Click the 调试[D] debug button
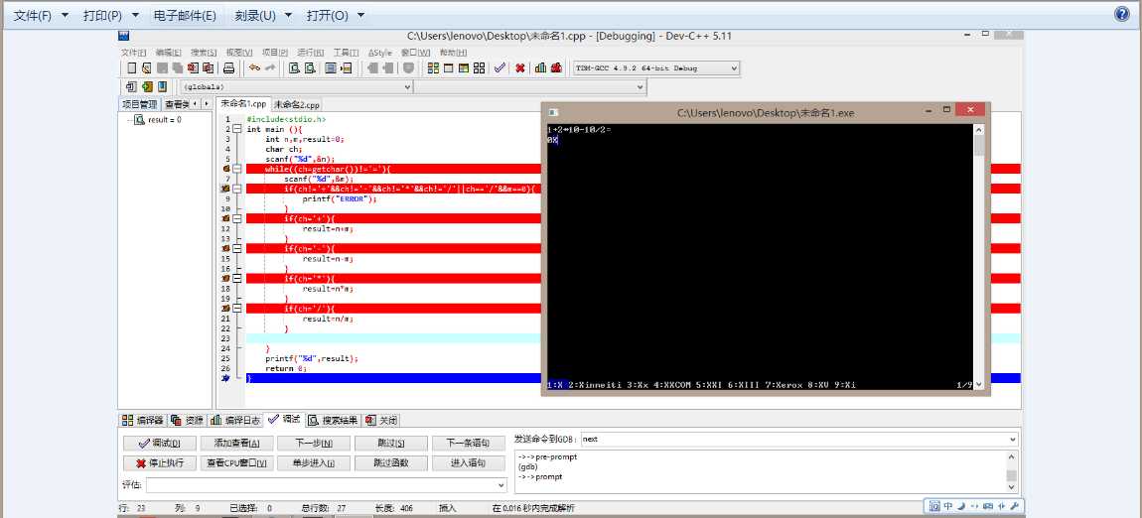Screen dimensions: 1142x518 coord(159,443)
